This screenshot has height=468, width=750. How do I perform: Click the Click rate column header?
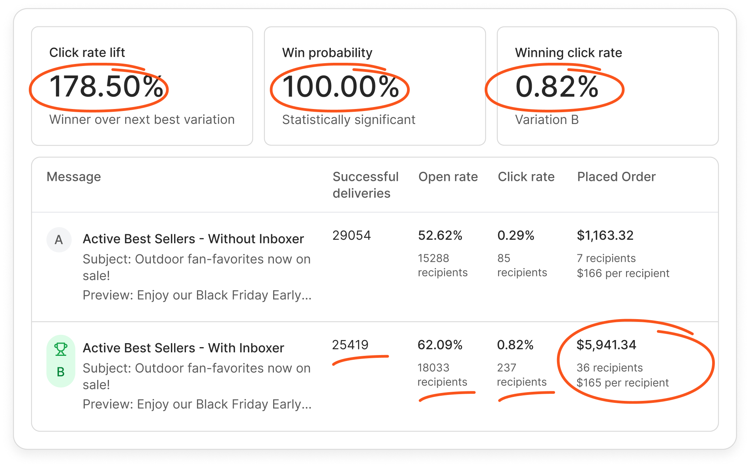pos(526,177)
